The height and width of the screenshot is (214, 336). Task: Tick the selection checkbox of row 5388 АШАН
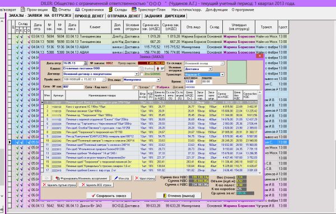(10, 53)
